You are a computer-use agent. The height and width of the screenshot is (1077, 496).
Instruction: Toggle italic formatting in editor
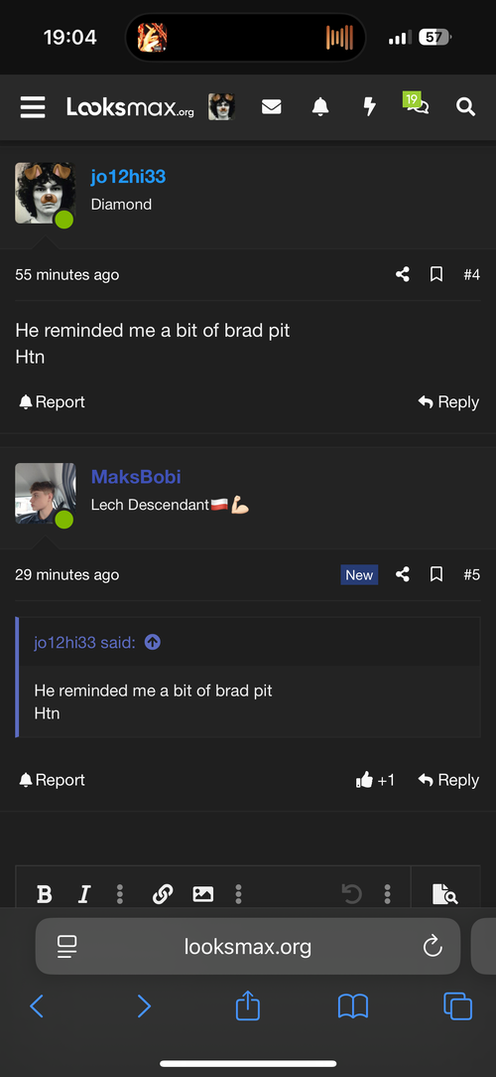pos(84,893)
